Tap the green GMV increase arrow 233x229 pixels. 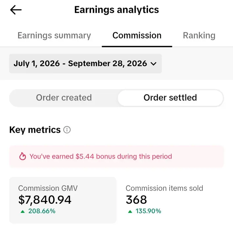click(23, 211)
